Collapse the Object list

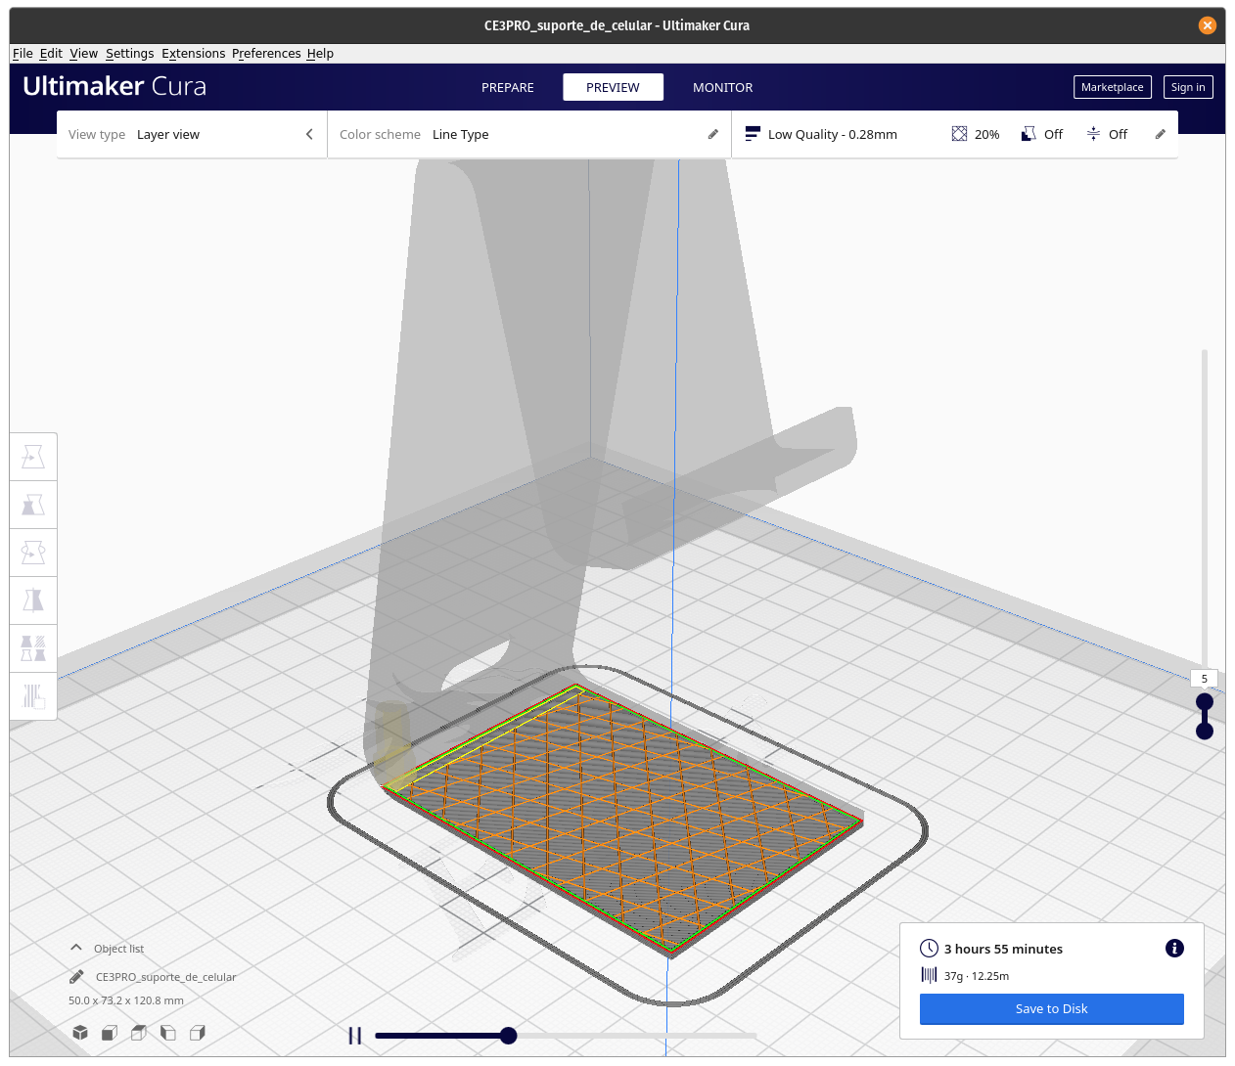(76, 948)
